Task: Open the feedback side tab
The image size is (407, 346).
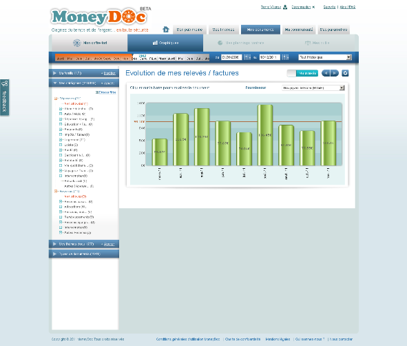Action: (4, 97)
